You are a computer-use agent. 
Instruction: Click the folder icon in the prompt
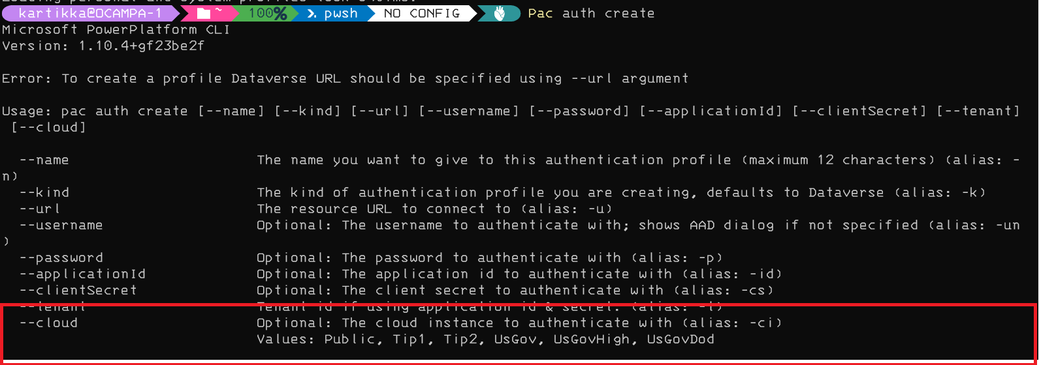point(204,13)
